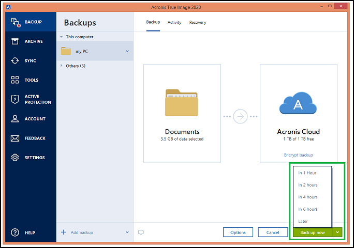Click the Encrypt backup link
The width and height of the screenshot is (354, 248).
[298, 155]
